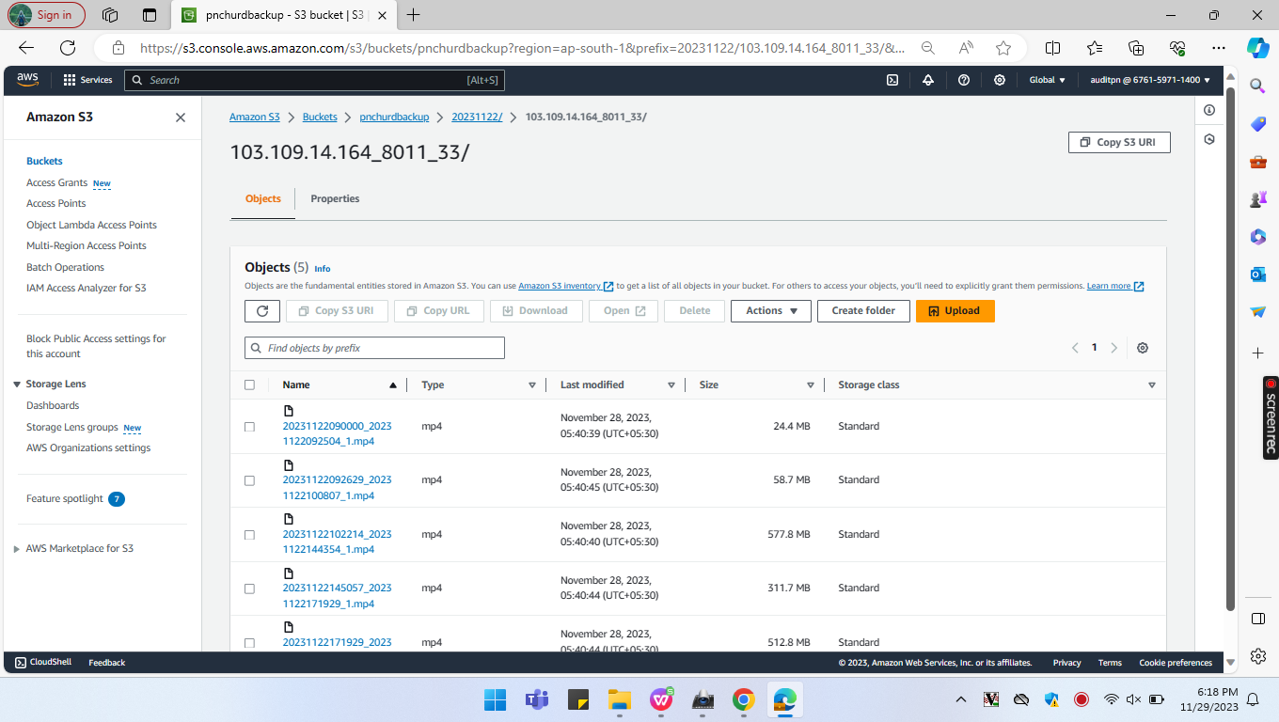The height and width of the screenshot is (722, 1279).
Task: Focus the AWS console Search box
Action: (315, 80)
